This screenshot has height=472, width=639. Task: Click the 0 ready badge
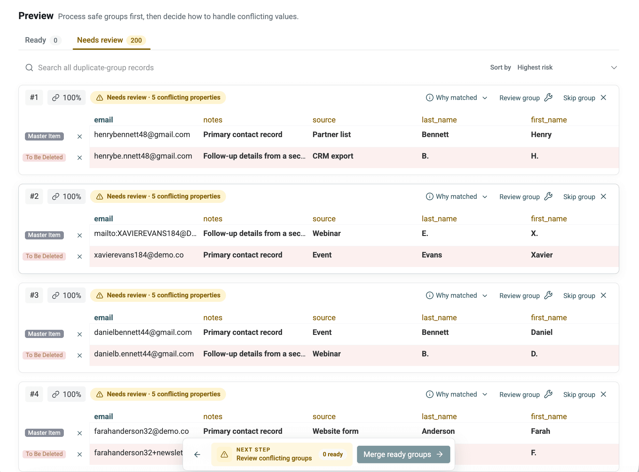pos(333,454)
